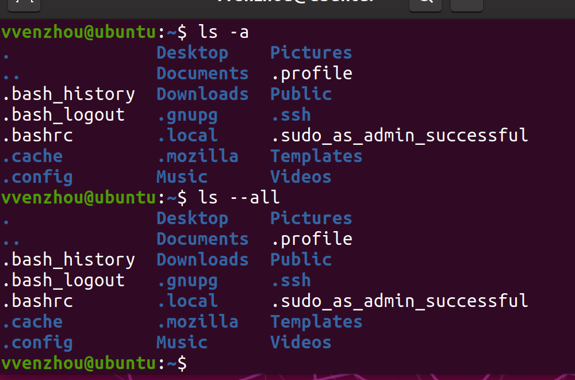Click the Desktop folder in first listing
Screen dimensions: 575x380
(192, 53)
